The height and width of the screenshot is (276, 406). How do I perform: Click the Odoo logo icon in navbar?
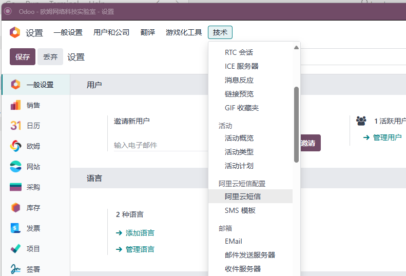pyautogui.click(x=15, y=32)
